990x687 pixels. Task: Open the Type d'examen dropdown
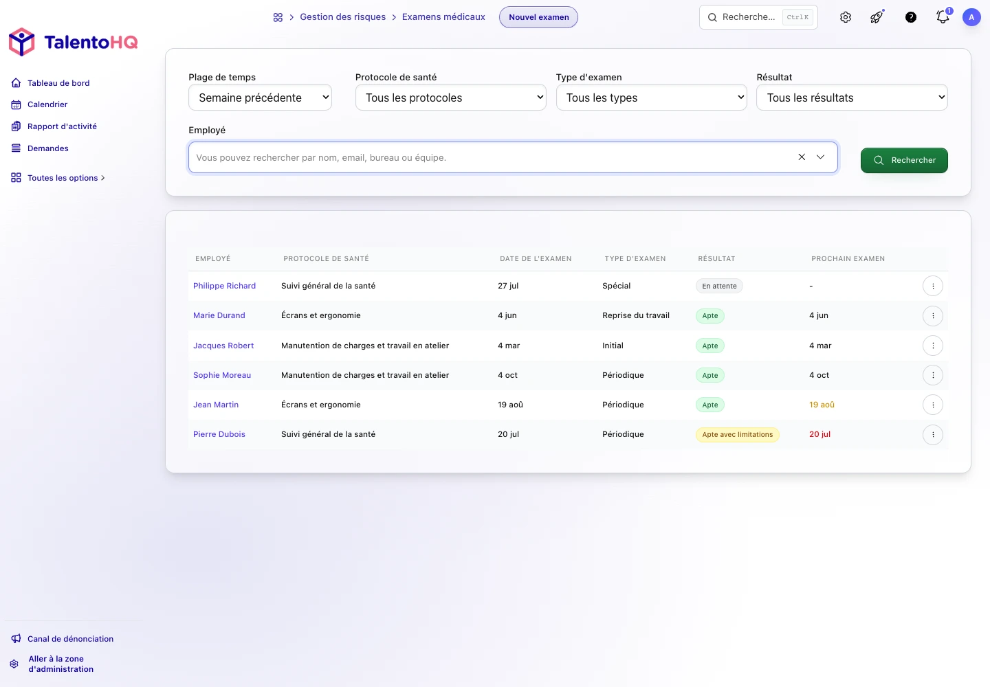[x=652, y=98]
